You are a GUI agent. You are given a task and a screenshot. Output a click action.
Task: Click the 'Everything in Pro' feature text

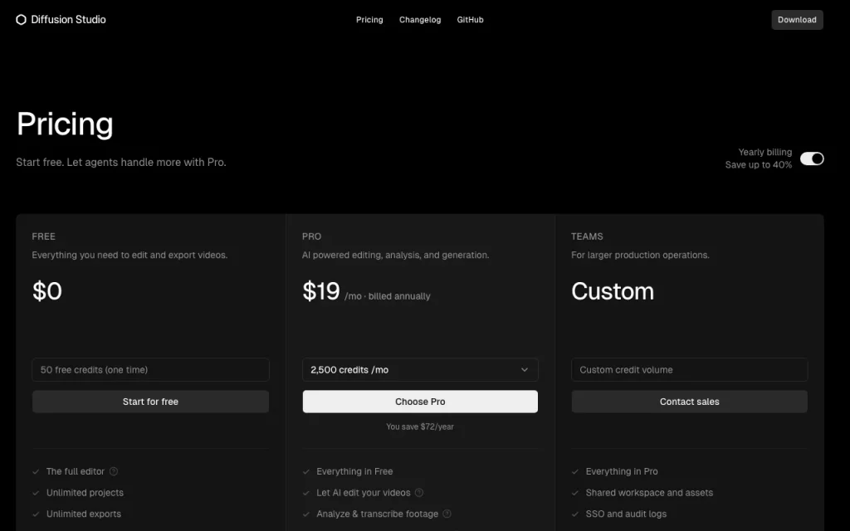tap(622, 471)
